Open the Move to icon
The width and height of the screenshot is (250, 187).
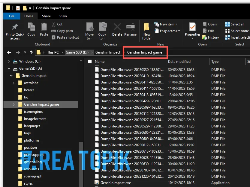pyautogui.click(x=90, y=27)
